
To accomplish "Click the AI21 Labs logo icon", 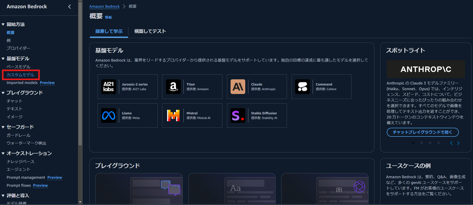I will coord(109,87).
